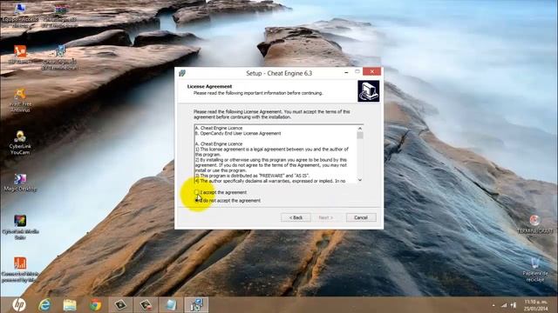Click the installer computer image in header
The image size is (558, 313).
pyautogui.click(x=368, y=91)
